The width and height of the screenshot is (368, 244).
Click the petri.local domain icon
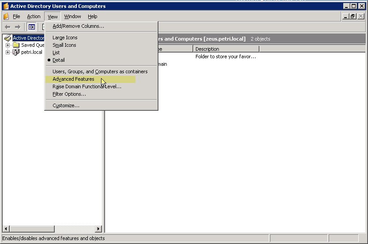click(16, 52)
